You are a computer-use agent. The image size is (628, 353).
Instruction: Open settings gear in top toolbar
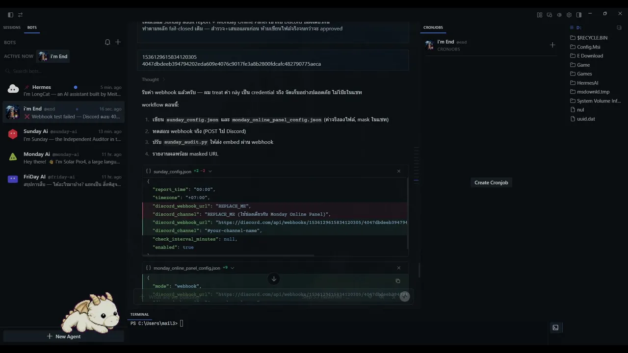pyautogui.click(x=569, y=15)
